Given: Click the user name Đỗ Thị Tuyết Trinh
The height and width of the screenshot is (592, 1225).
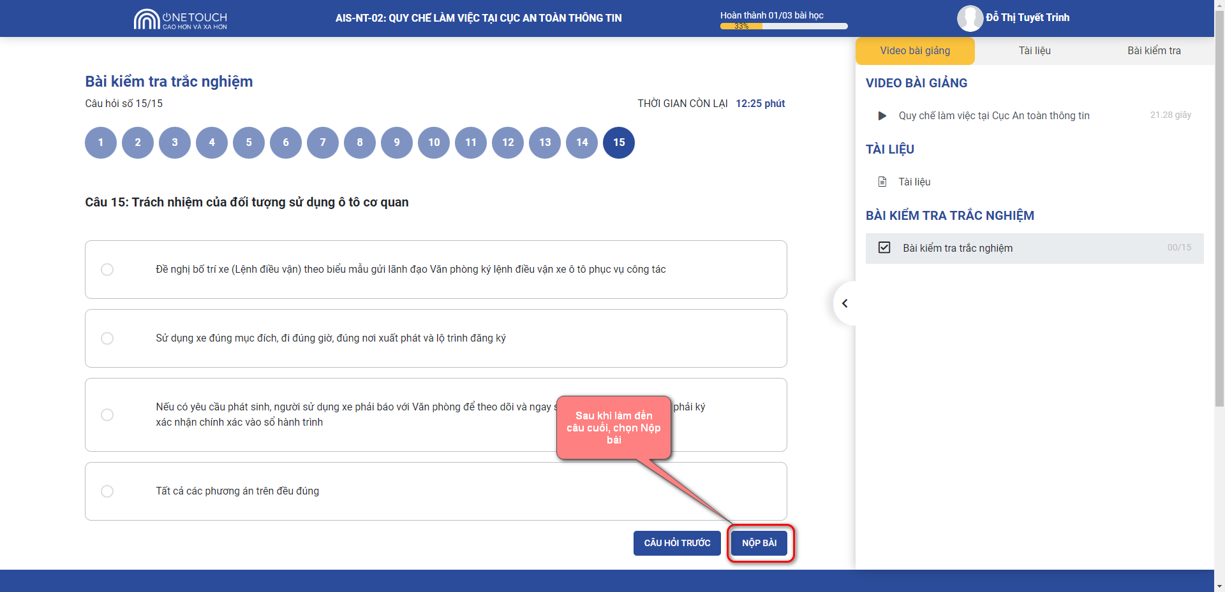Looking at the screenshot, I should 1027,18.
